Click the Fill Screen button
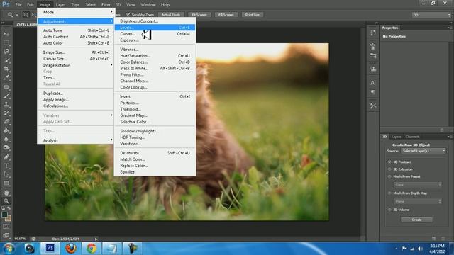Viewport: 454px width, 255px height. click(226, 15)
